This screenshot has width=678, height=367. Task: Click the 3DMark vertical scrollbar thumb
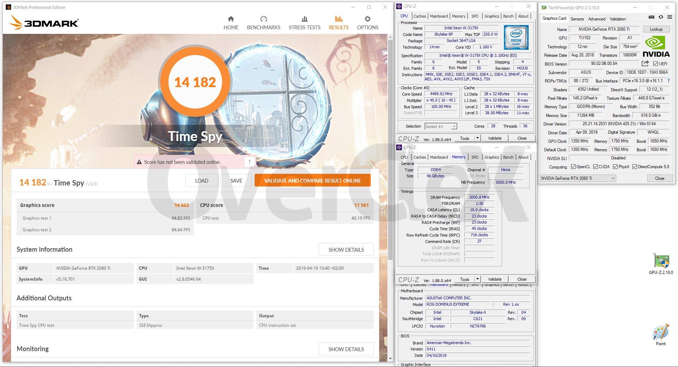point(390,150)
